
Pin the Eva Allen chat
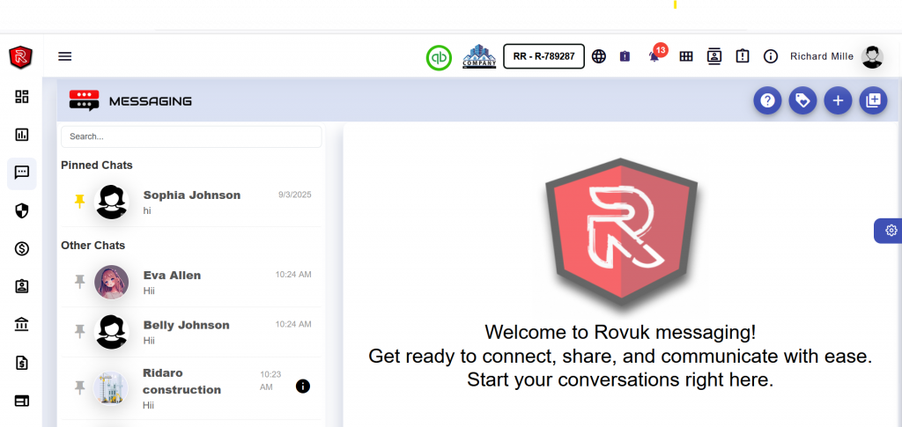point(79,282)
